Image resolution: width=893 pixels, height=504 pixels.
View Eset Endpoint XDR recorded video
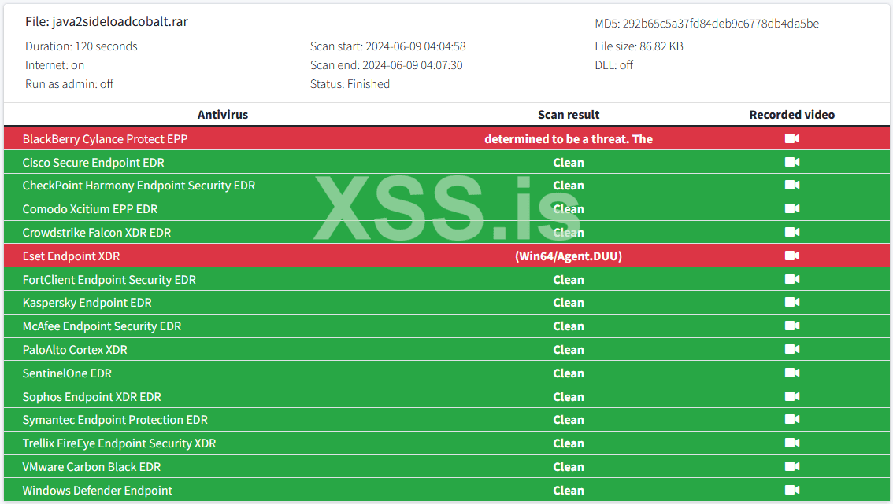click(x=791, y=256)
